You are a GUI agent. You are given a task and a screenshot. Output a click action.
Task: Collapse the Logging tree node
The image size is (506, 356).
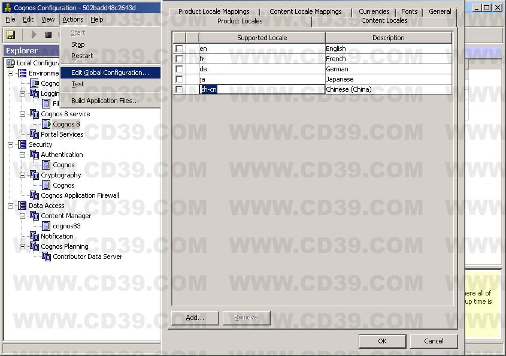pyautogui.click(x=23, y=93)
